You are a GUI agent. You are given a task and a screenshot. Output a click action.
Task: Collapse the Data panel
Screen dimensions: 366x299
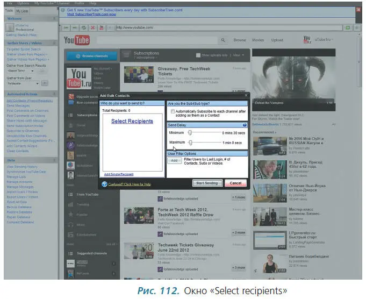click(54, 160)
